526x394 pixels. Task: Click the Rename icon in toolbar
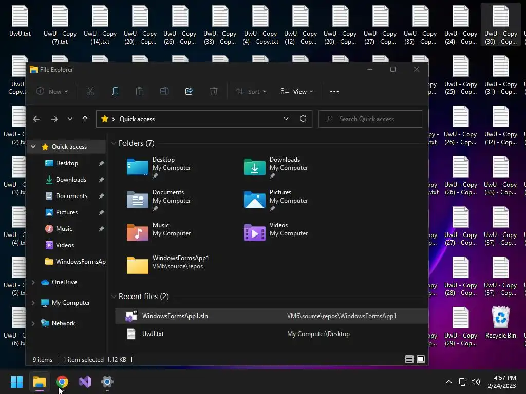(x=164, y=91)
